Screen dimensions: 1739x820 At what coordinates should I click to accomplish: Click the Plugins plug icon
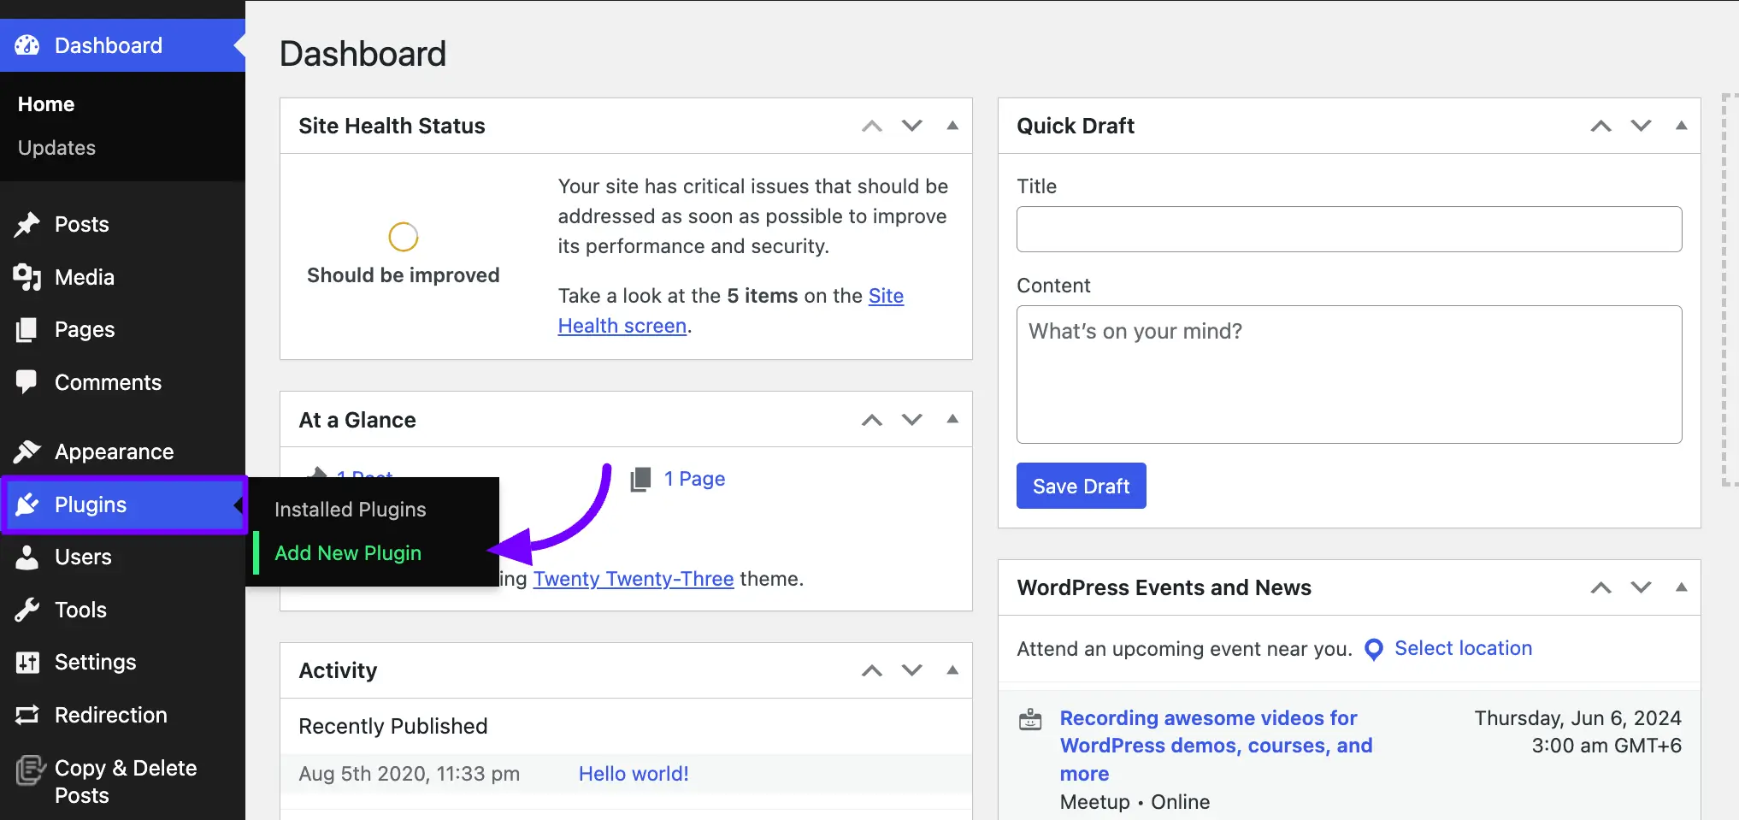[x=27, y=504]
